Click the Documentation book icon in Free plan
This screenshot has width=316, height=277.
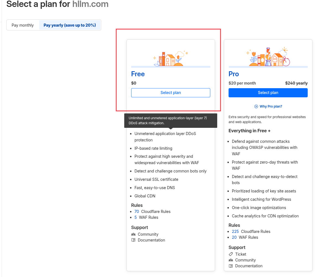(133, 240)
